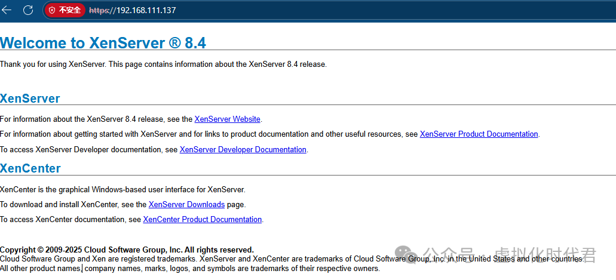This screenshot has width=616, height=280.
Task: Click the 'XenCenter is the graphical' sentence
Action: click(122, 190)
